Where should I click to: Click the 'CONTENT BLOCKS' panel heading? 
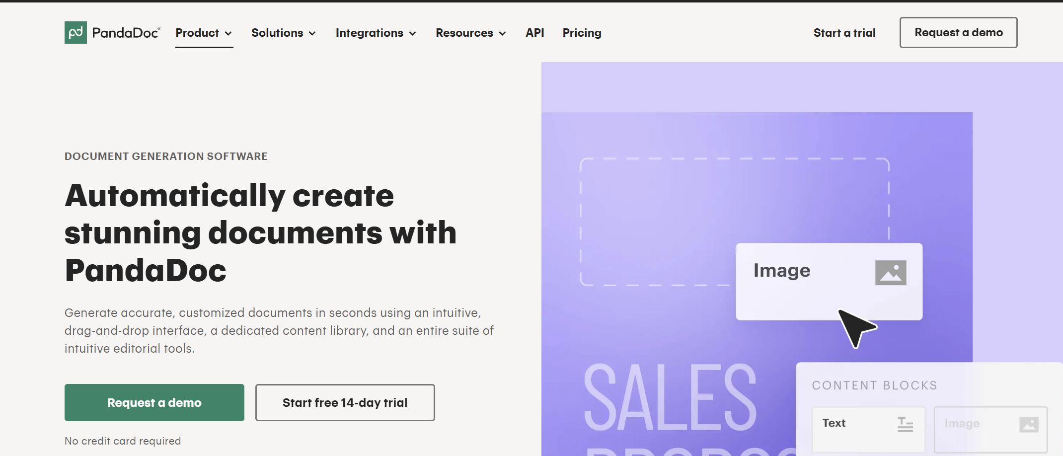point(875,385)
